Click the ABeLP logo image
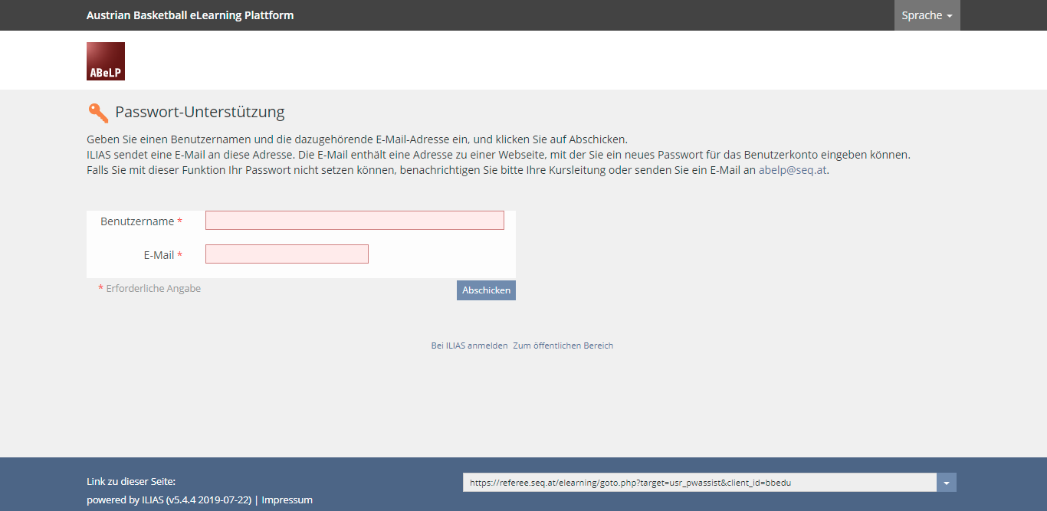 click(x=106, y=61)
